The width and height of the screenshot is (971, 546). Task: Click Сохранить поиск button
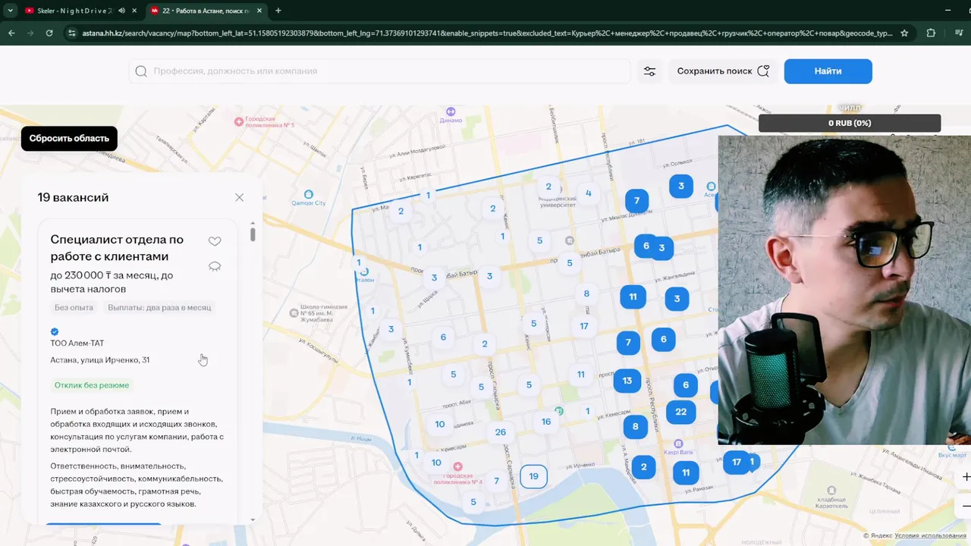pos(723,71)
